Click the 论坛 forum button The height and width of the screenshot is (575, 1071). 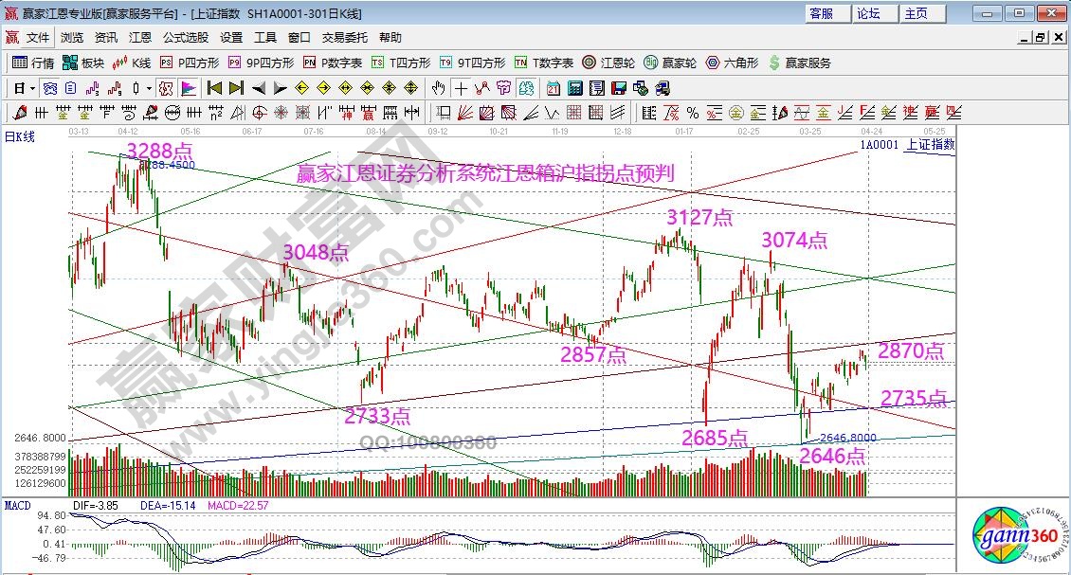coord(869,13)
